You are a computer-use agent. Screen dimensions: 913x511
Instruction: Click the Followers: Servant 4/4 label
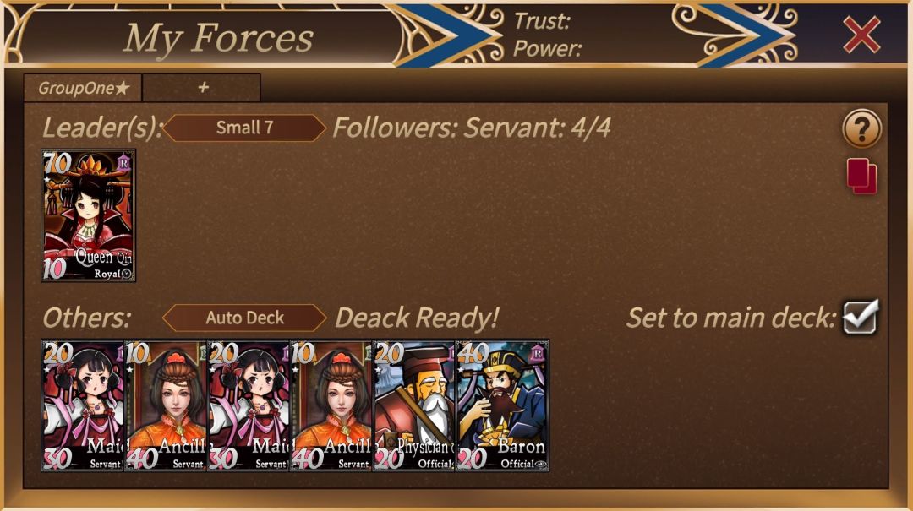coord(472,128)
